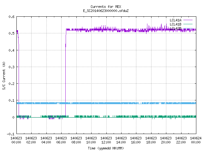Image resolution: width=202 pixels, height=151 pixels.
Task: Click the LCL41A legend label
Action: pos(175,20)
